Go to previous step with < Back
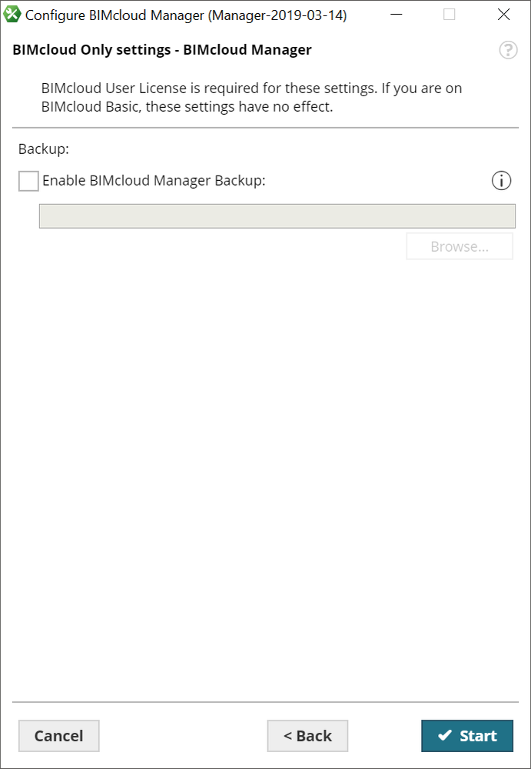The image size is (531, 769). click(307, 736)
